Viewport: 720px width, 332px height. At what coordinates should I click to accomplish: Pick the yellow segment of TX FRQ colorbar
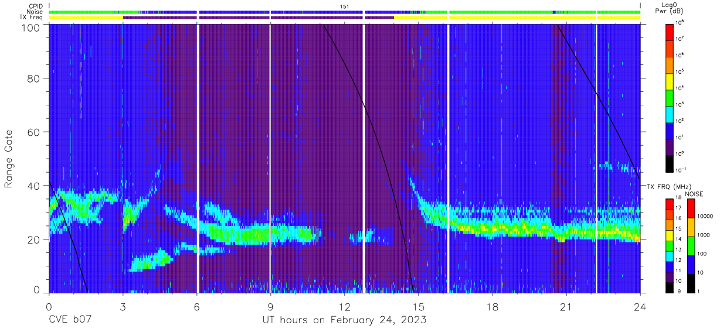click(x=670, y=235)
